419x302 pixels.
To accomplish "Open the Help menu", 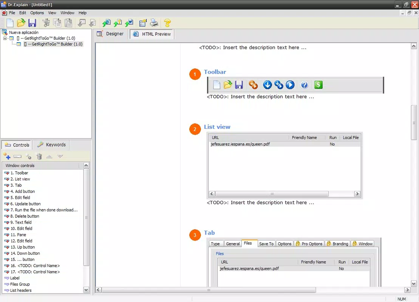I will point(82,13).
